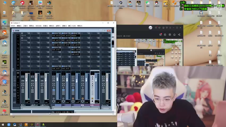Screen dimensions: 226x127
Task: Click the share icon in Douyu window
Action: click(x=179, y=34)
